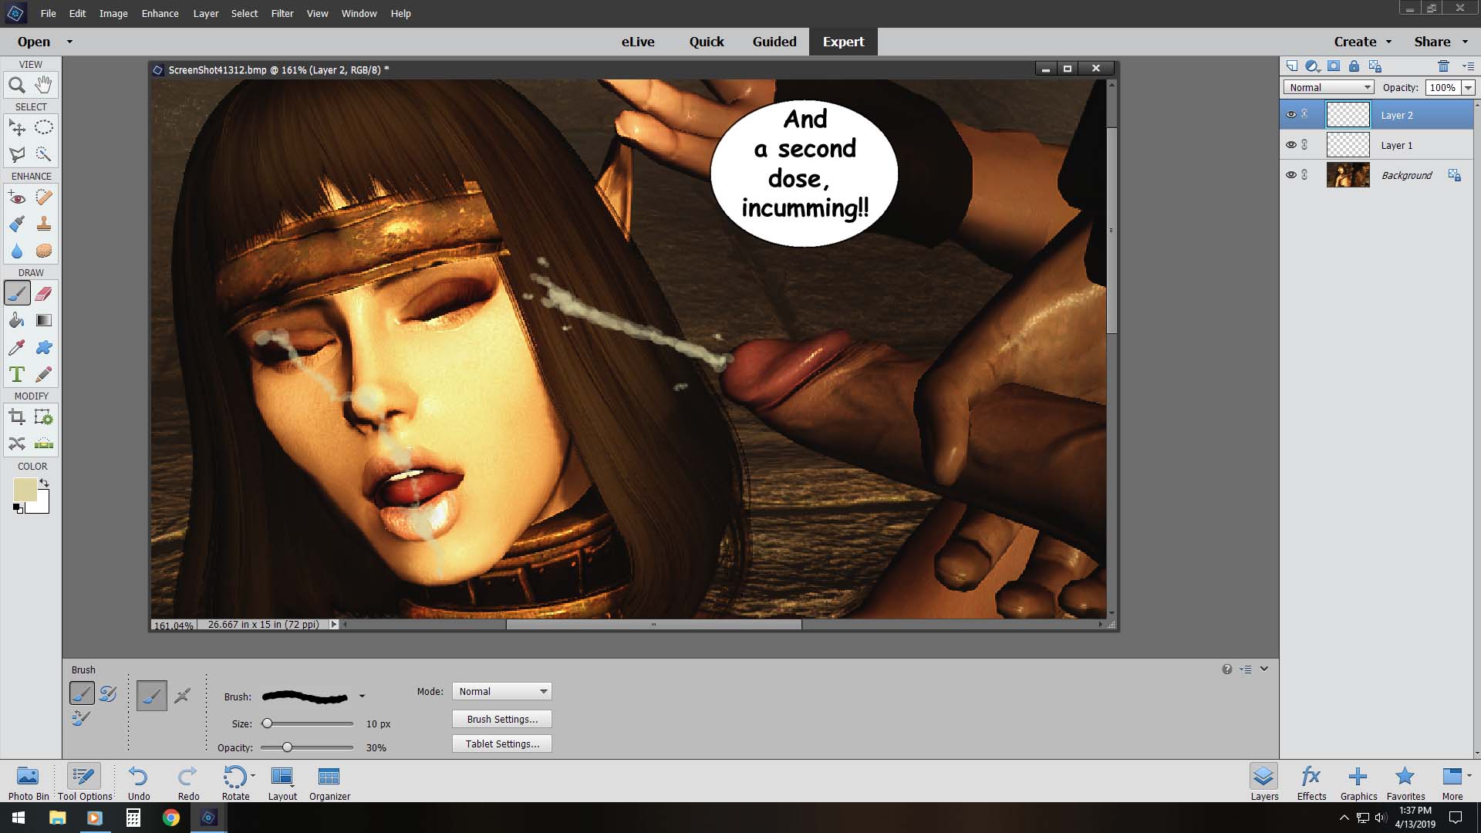
Task: Open the Photo Bin
Action: 28,781
